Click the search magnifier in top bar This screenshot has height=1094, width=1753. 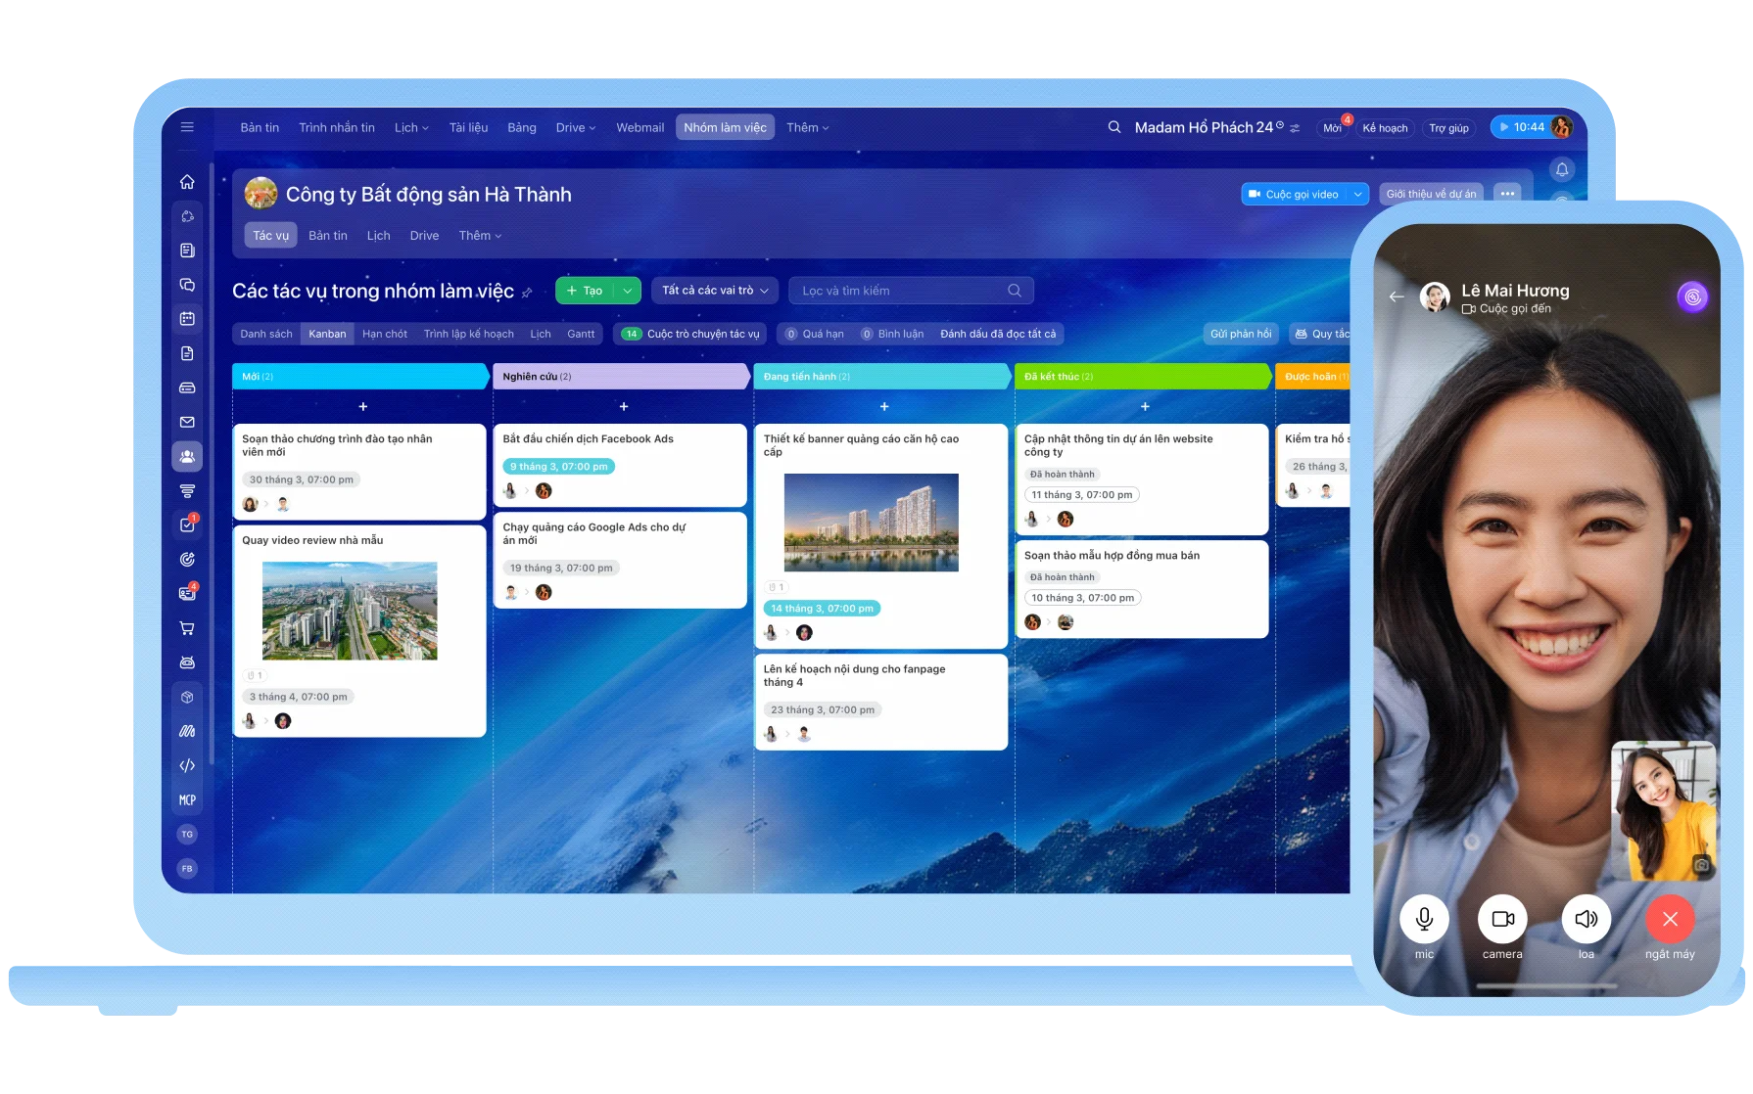click(1114, 127)
